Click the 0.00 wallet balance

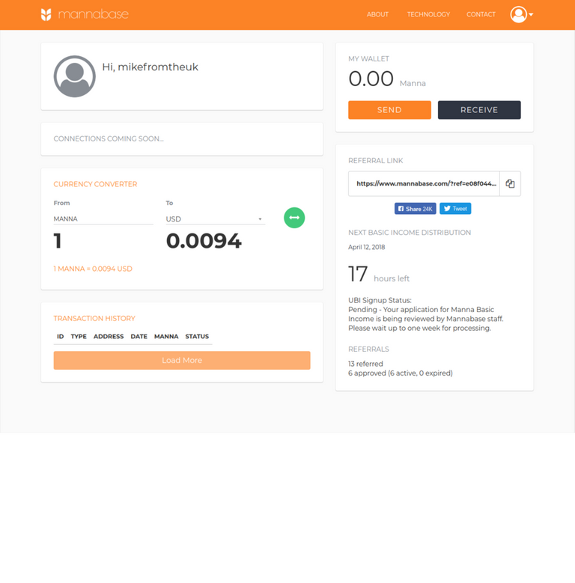[371, 79]
